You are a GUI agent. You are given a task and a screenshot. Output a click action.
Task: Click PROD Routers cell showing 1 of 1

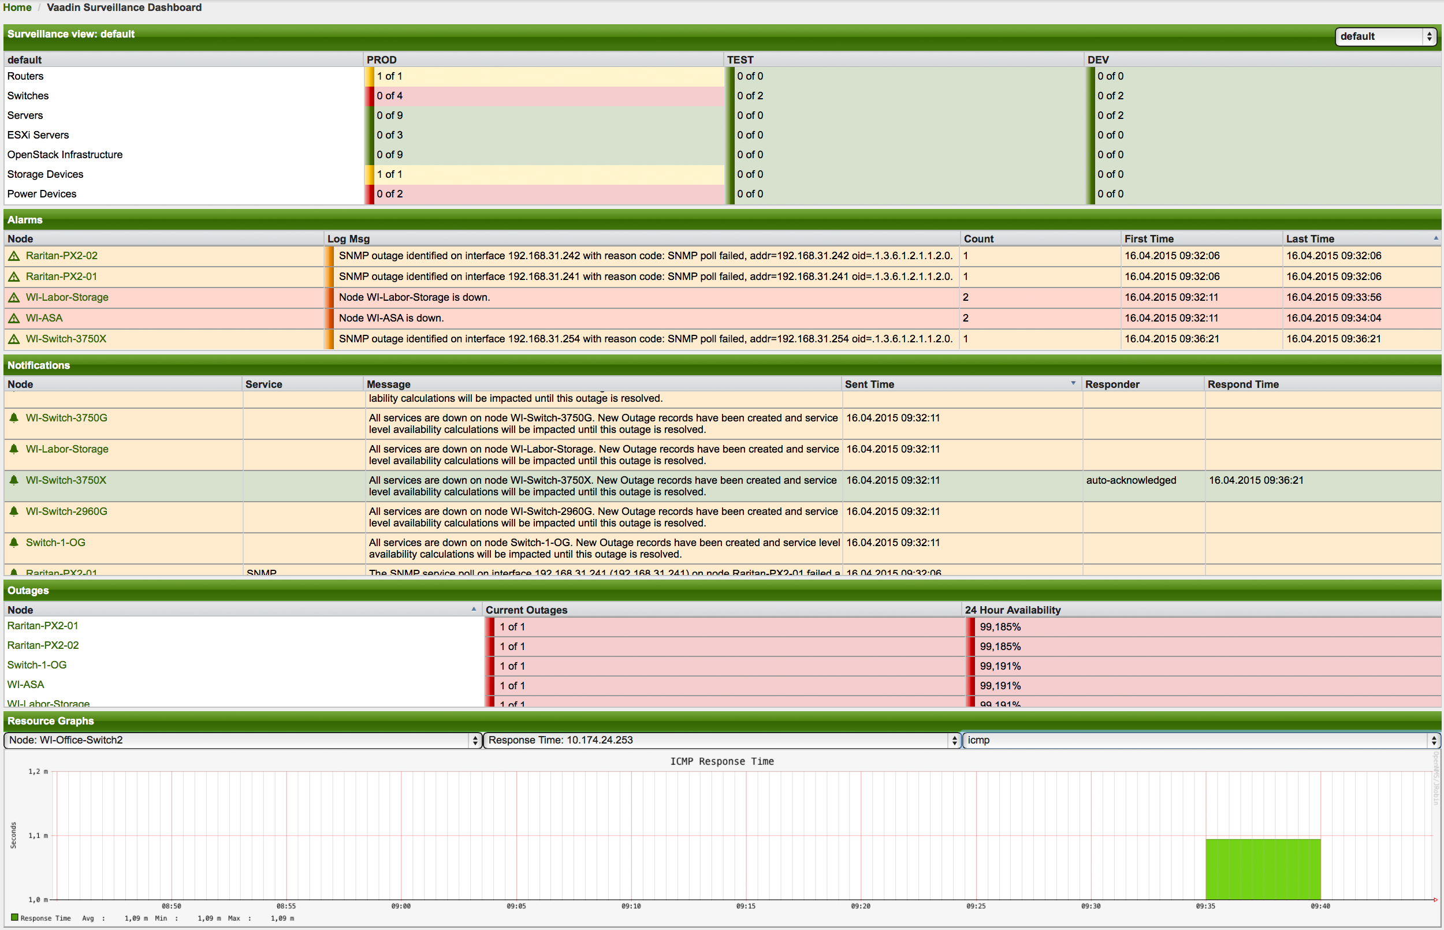tap(544, 76)
